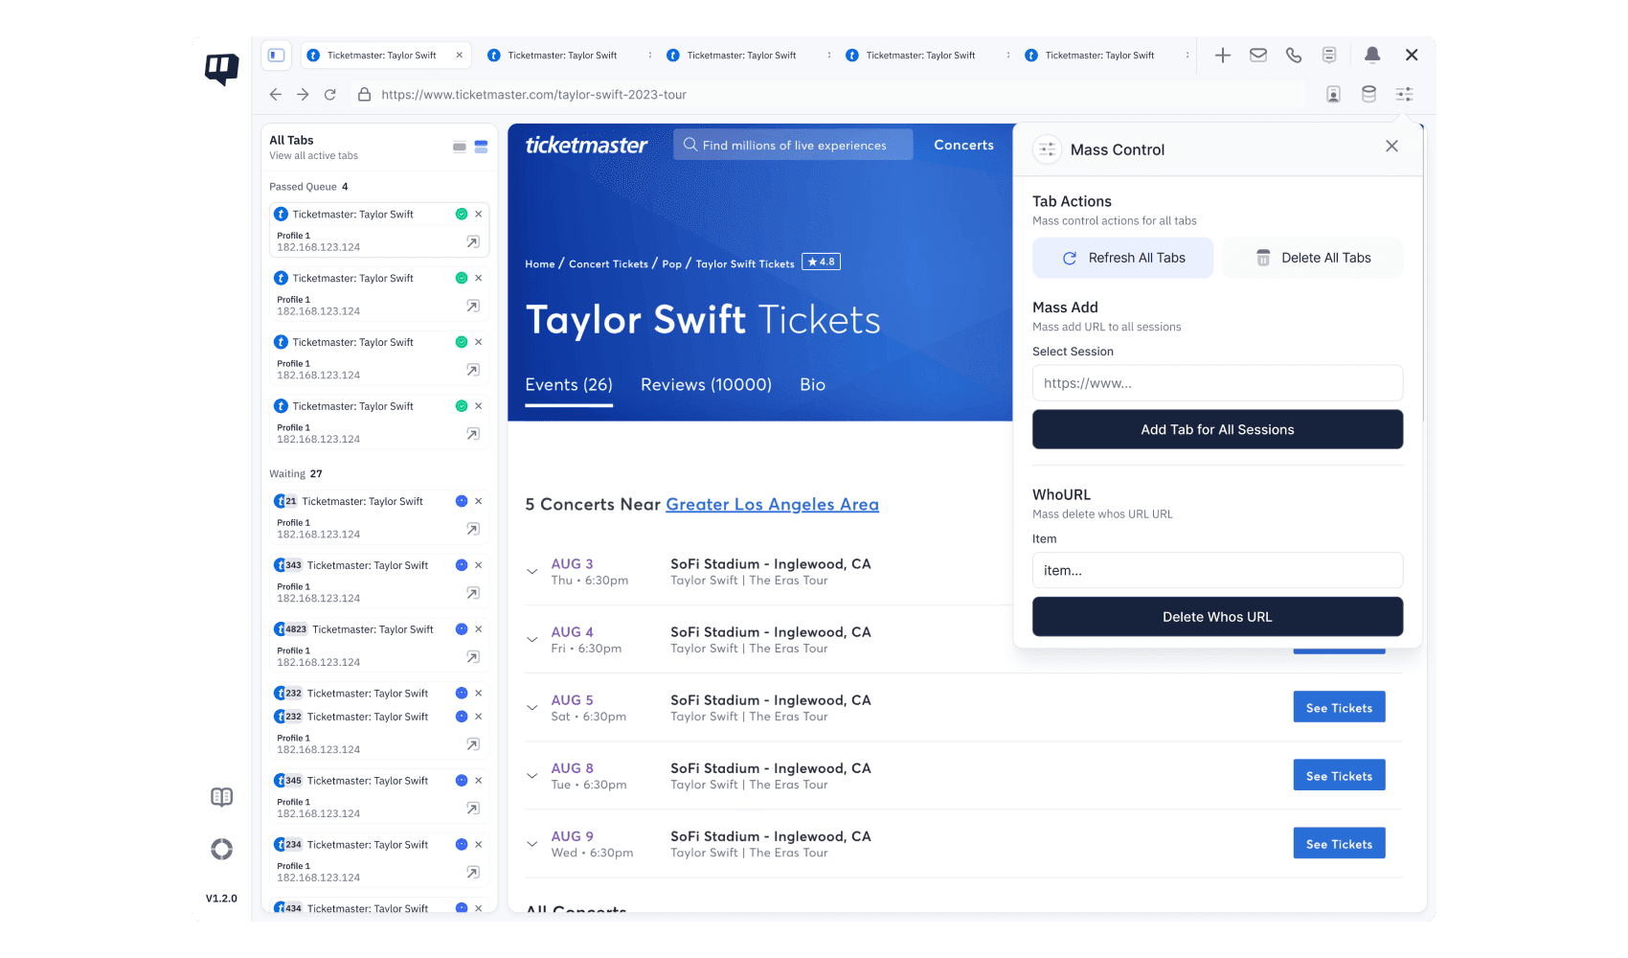Click Pop breadcrumb link
1628x958 pixels.
point(672,264)
